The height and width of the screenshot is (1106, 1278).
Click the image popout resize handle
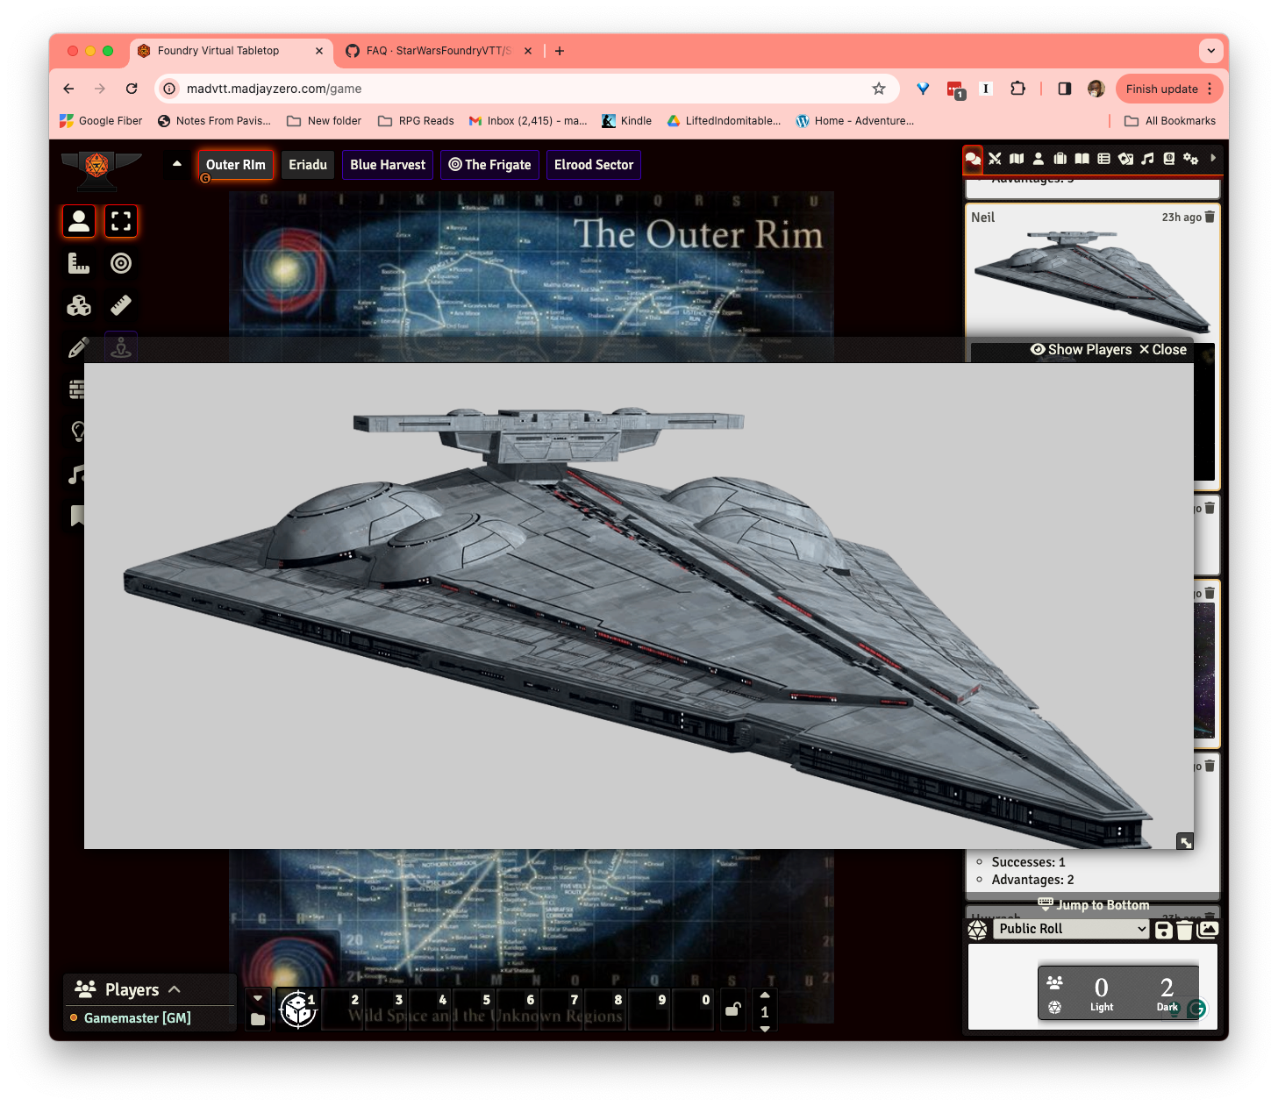click(1185, 841)
